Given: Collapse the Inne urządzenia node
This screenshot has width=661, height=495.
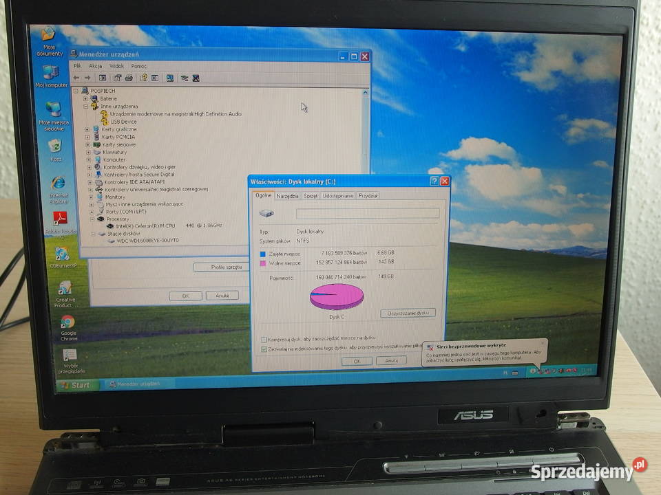Looking at the screenshot, I should click(x=85, y=106).
